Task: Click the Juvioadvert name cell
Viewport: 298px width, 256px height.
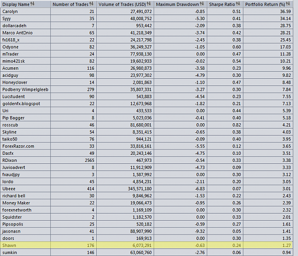Action: (x=26, y=167)
